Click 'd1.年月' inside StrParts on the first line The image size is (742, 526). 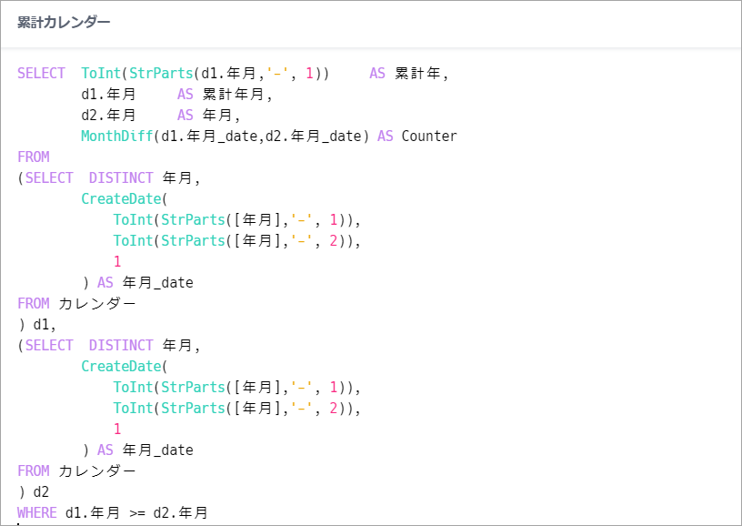click(x=228, y=74)
